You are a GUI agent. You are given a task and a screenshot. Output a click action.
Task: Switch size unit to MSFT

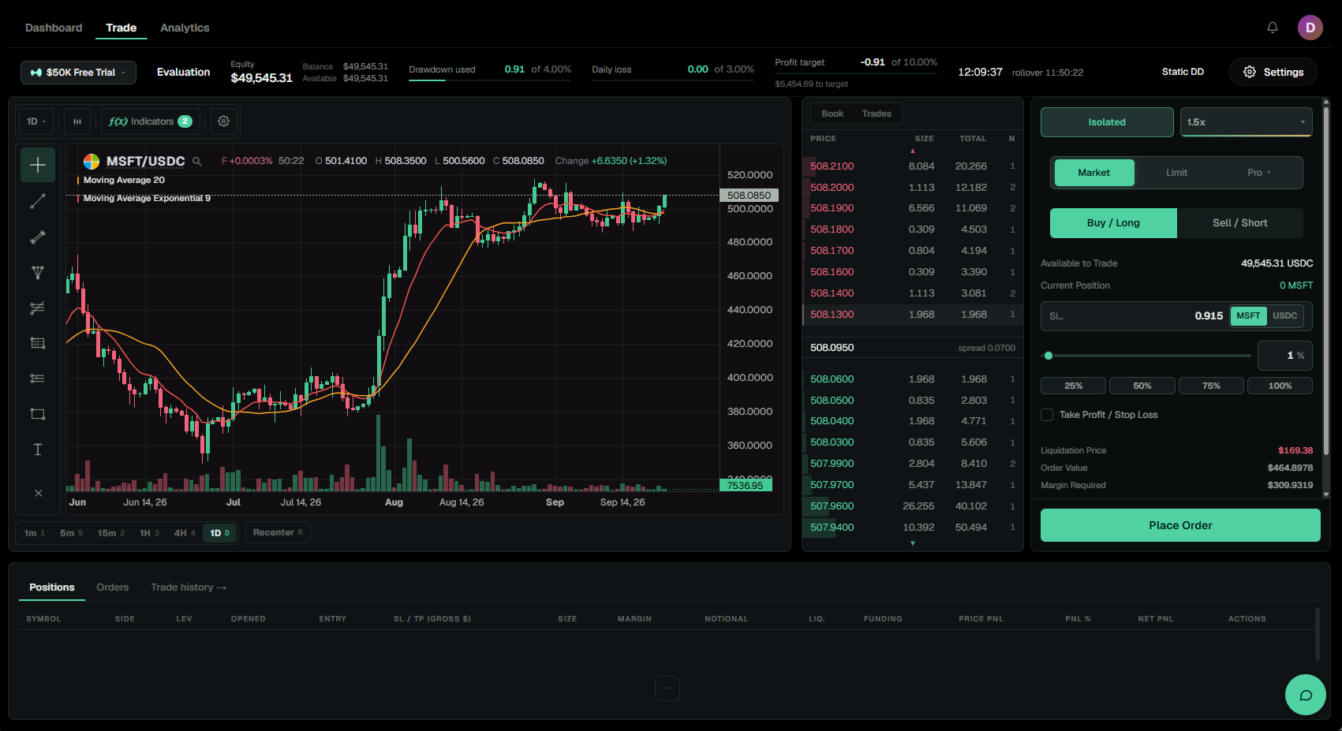point(1248,315)
